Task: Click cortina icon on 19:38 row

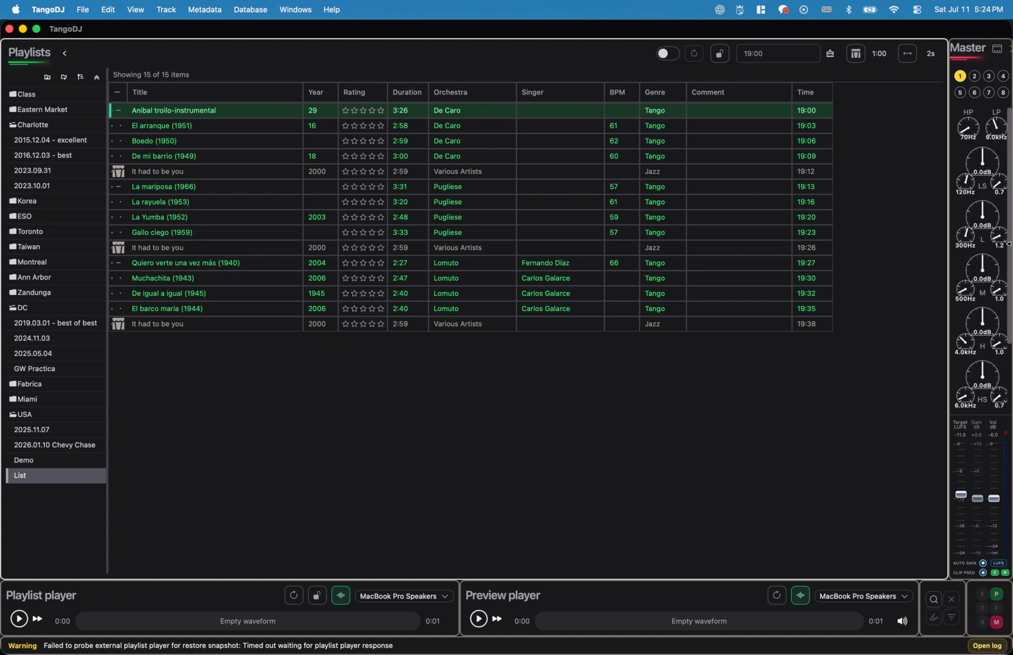Action: [118, 324]
